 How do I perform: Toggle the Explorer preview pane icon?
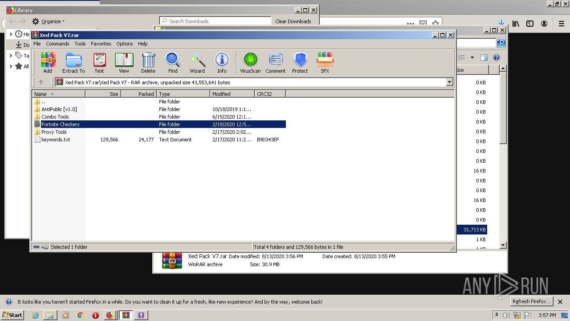pos(484,58)
